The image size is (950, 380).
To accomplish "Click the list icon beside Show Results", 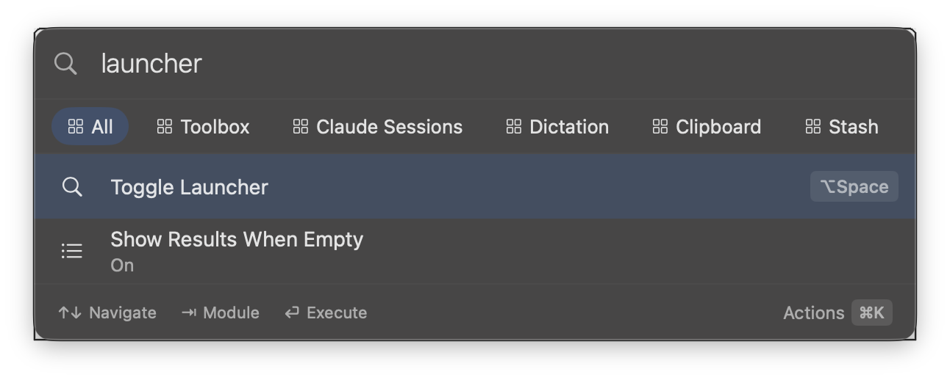I will (71, 252).
